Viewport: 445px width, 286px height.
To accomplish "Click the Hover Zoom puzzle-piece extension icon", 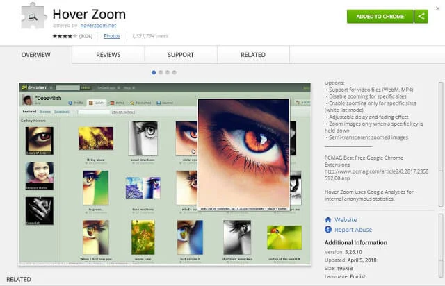I will pyautogui.click(x=33, y=16).
